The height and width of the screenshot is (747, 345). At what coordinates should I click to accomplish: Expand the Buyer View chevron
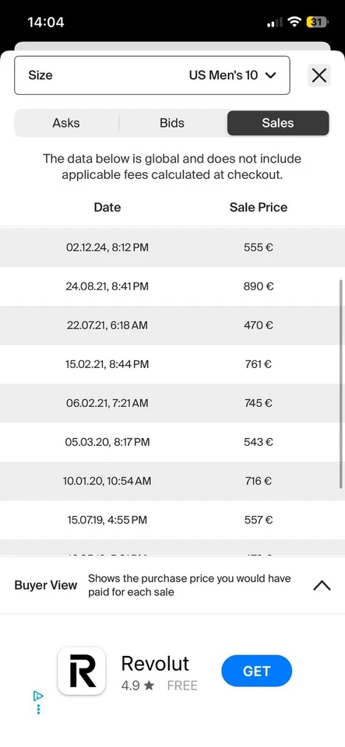point(322,585)
